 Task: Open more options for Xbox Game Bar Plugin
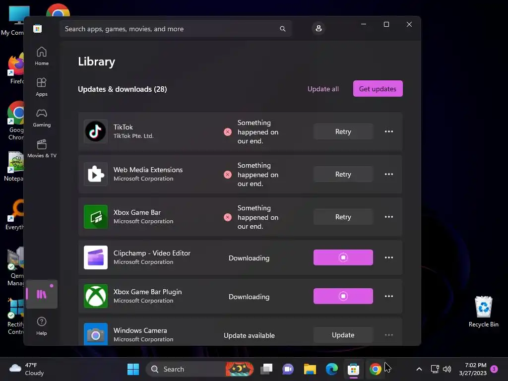click(389, 296)
